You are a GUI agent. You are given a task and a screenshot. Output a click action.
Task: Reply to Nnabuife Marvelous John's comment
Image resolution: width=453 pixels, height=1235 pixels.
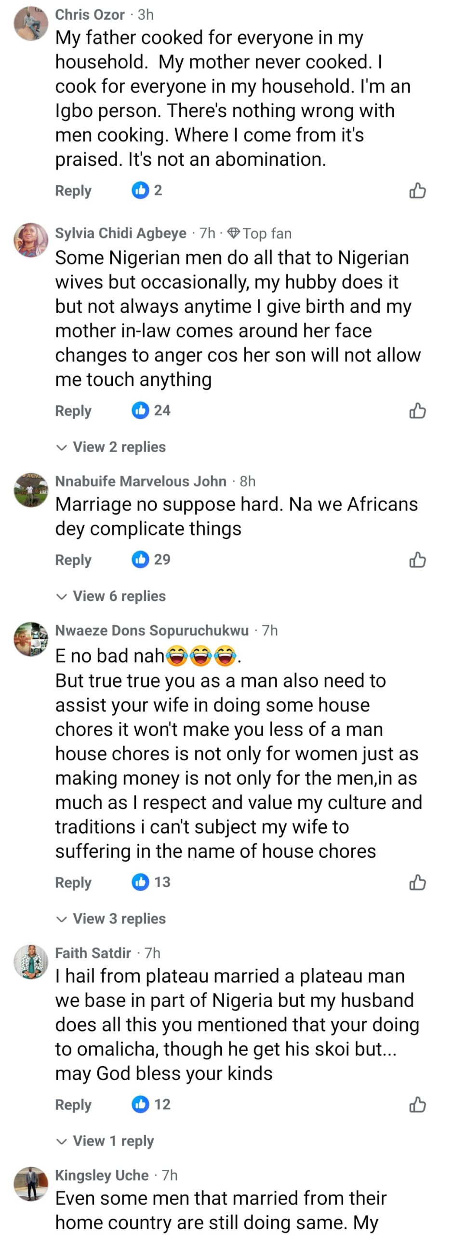(x=73, y=560)
